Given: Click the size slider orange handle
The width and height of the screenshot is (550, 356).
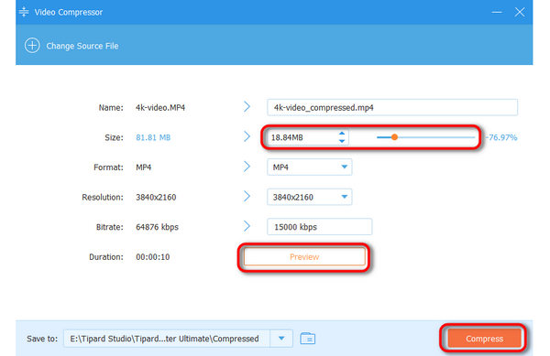Looking at the screenshot, I should pos(394,137).
